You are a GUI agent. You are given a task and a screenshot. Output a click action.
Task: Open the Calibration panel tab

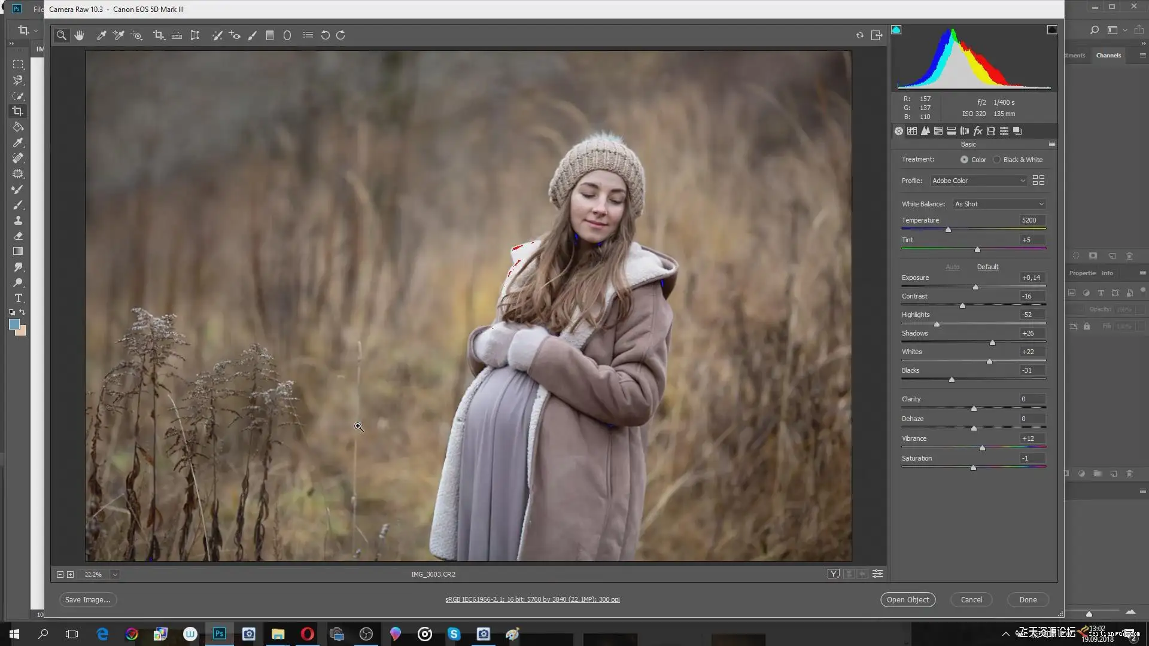991,131
